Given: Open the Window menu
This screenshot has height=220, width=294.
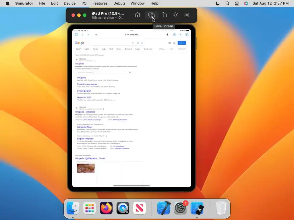Looking at the screenshot, I should tap(138, 3).
